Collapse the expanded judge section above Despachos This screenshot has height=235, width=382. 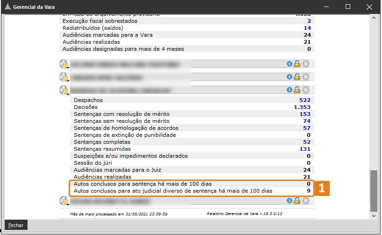[64, 90]
